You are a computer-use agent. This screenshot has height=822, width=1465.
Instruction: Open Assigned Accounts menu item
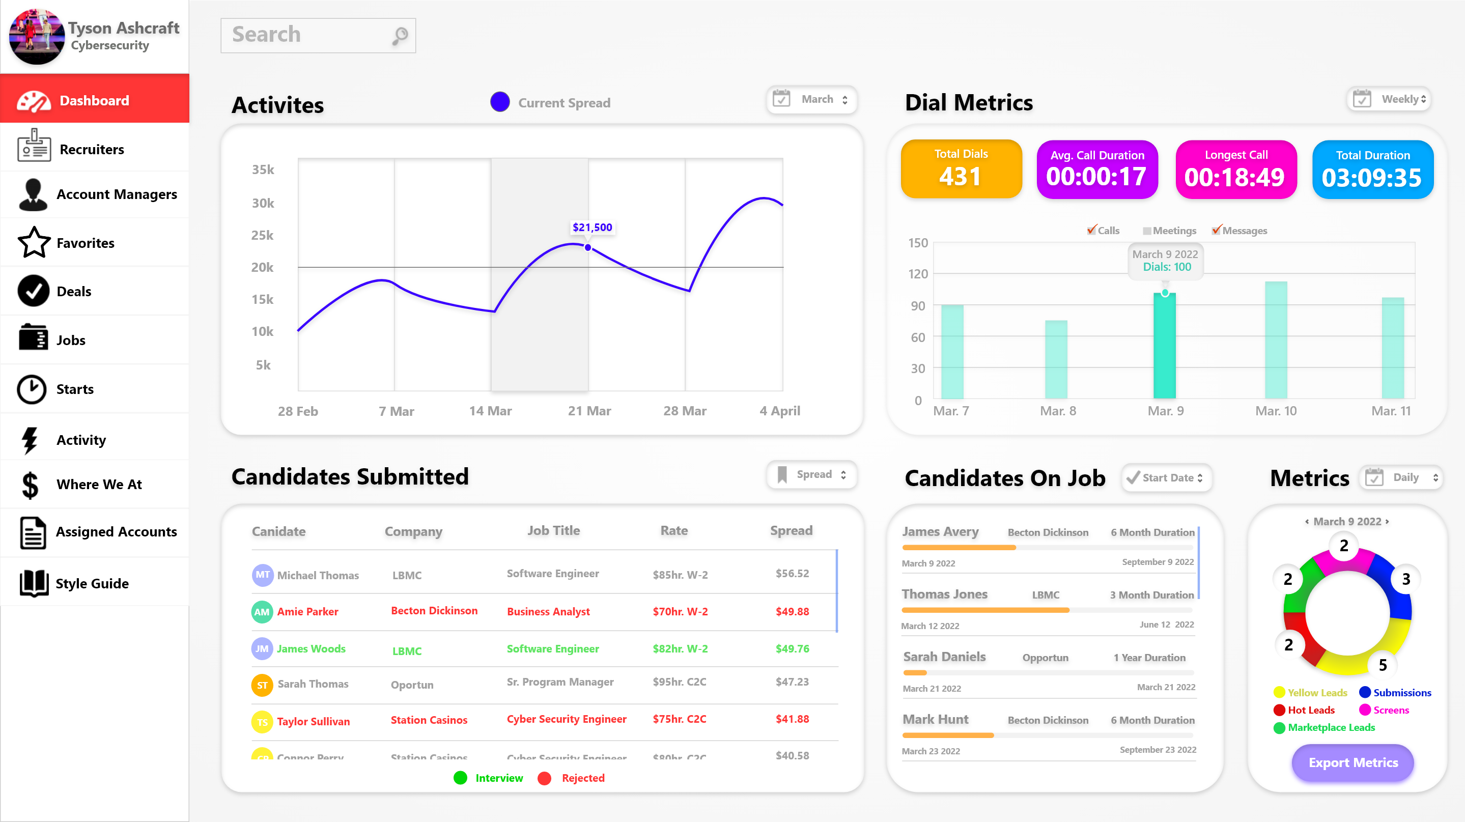click(116, 532)
